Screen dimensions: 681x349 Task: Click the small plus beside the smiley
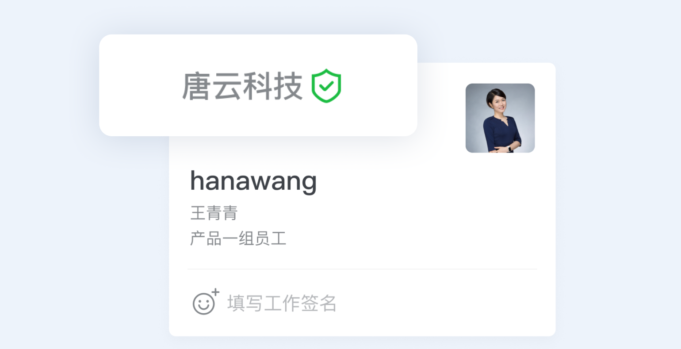[215, 292]
